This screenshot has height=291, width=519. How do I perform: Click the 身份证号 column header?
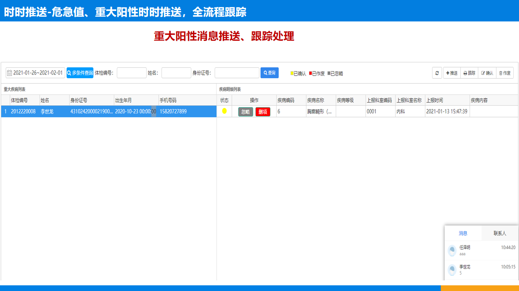coord(92,100)
